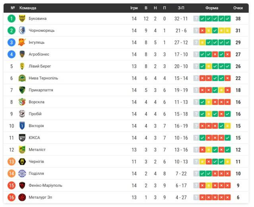Image resolution: width=254 pixels, height=207 pixels.
Task: Click the Металіст club emblem
Action: [22, 149]
